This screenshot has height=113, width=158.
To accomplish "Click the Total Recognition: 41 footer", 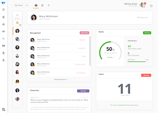I will 61,79.
